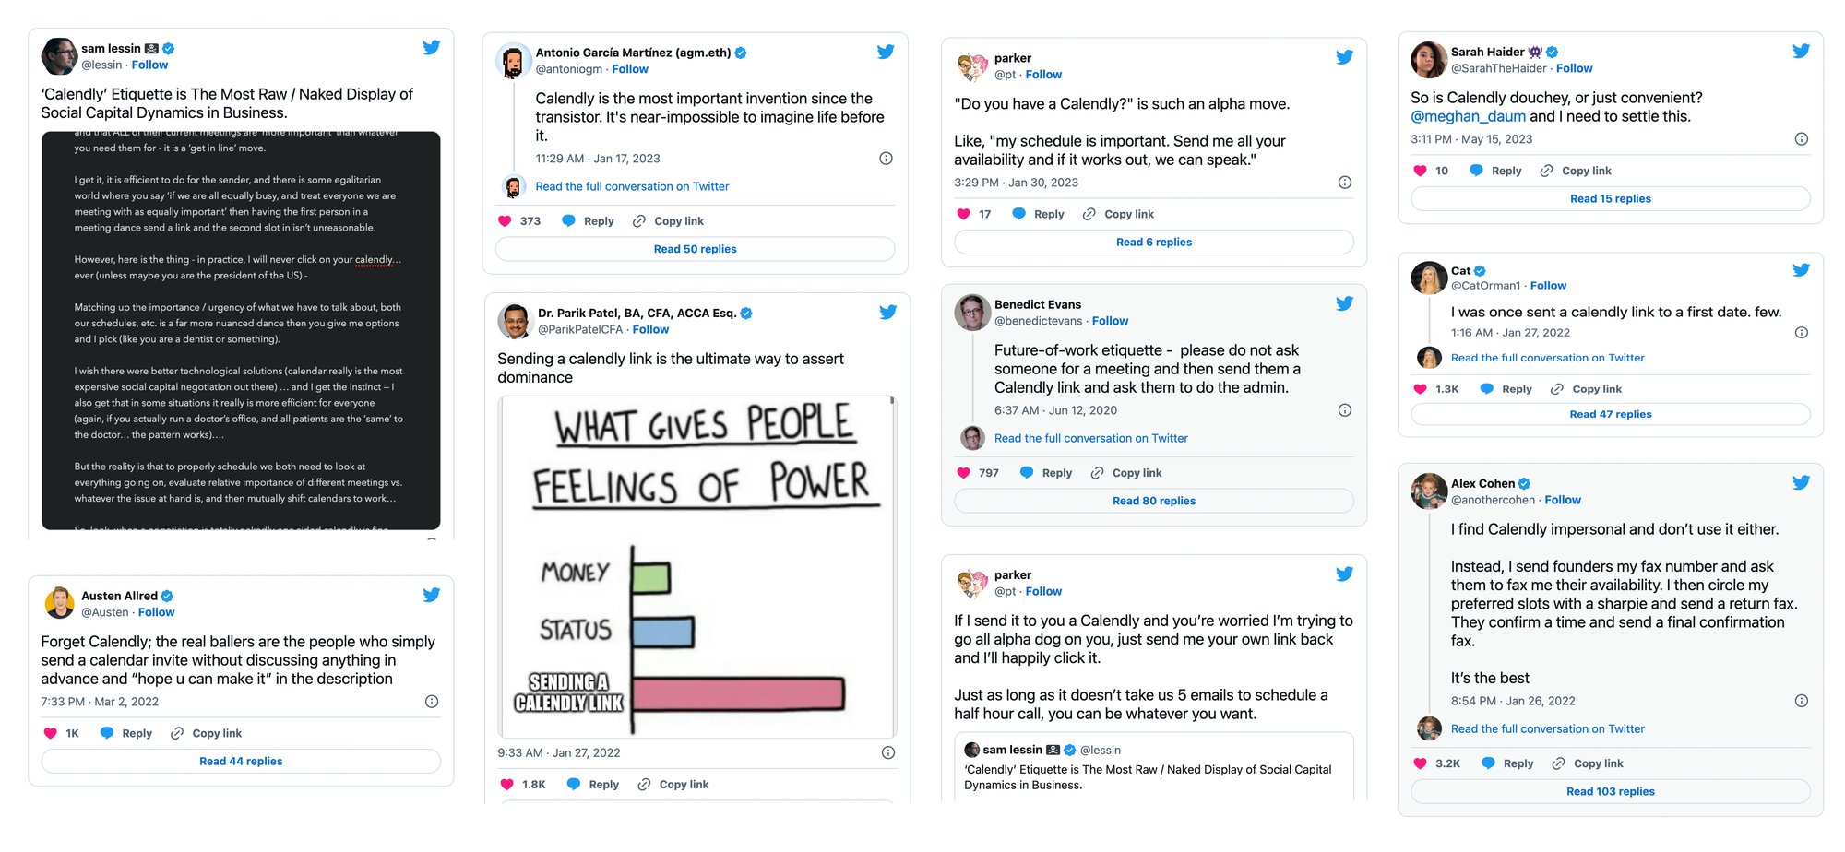This screenshot has width=1845, height=852.
Task: Read full conversation on Cat's tweet
Action: click(1547, 358)
